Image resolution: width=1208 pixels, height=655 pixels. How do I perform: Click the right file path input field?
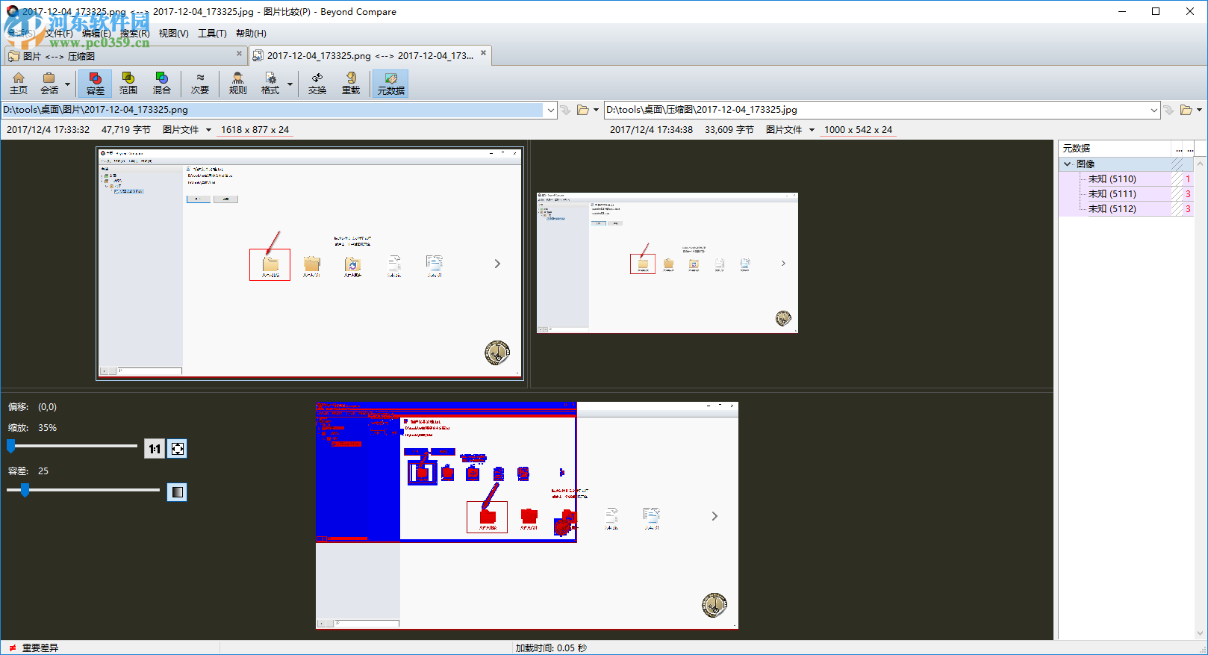click(x=877, y=110)
